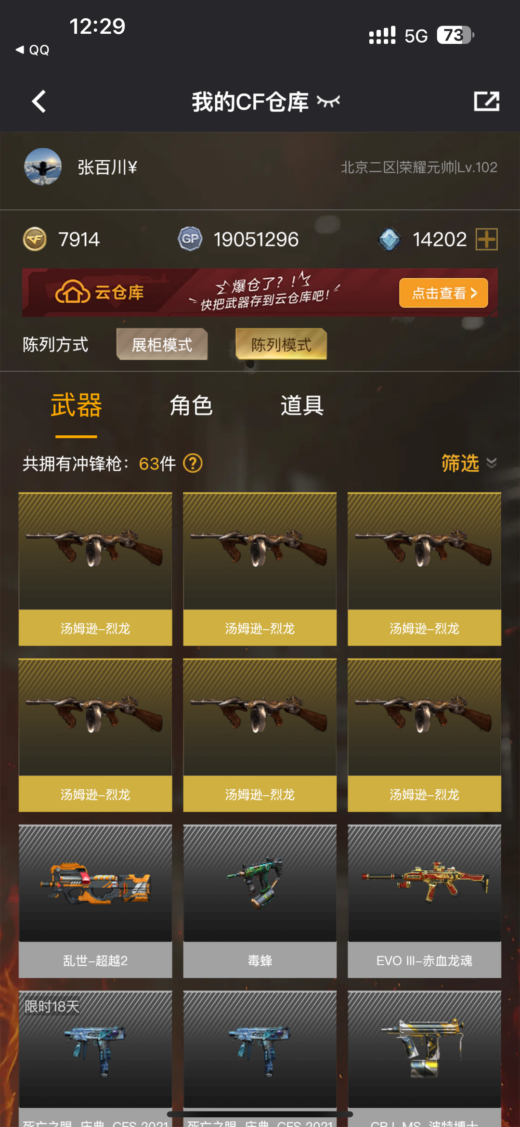520x1127 pixels.
Task: Open the share/export icon
Action: pyautogui.click(x=486, y=101)
